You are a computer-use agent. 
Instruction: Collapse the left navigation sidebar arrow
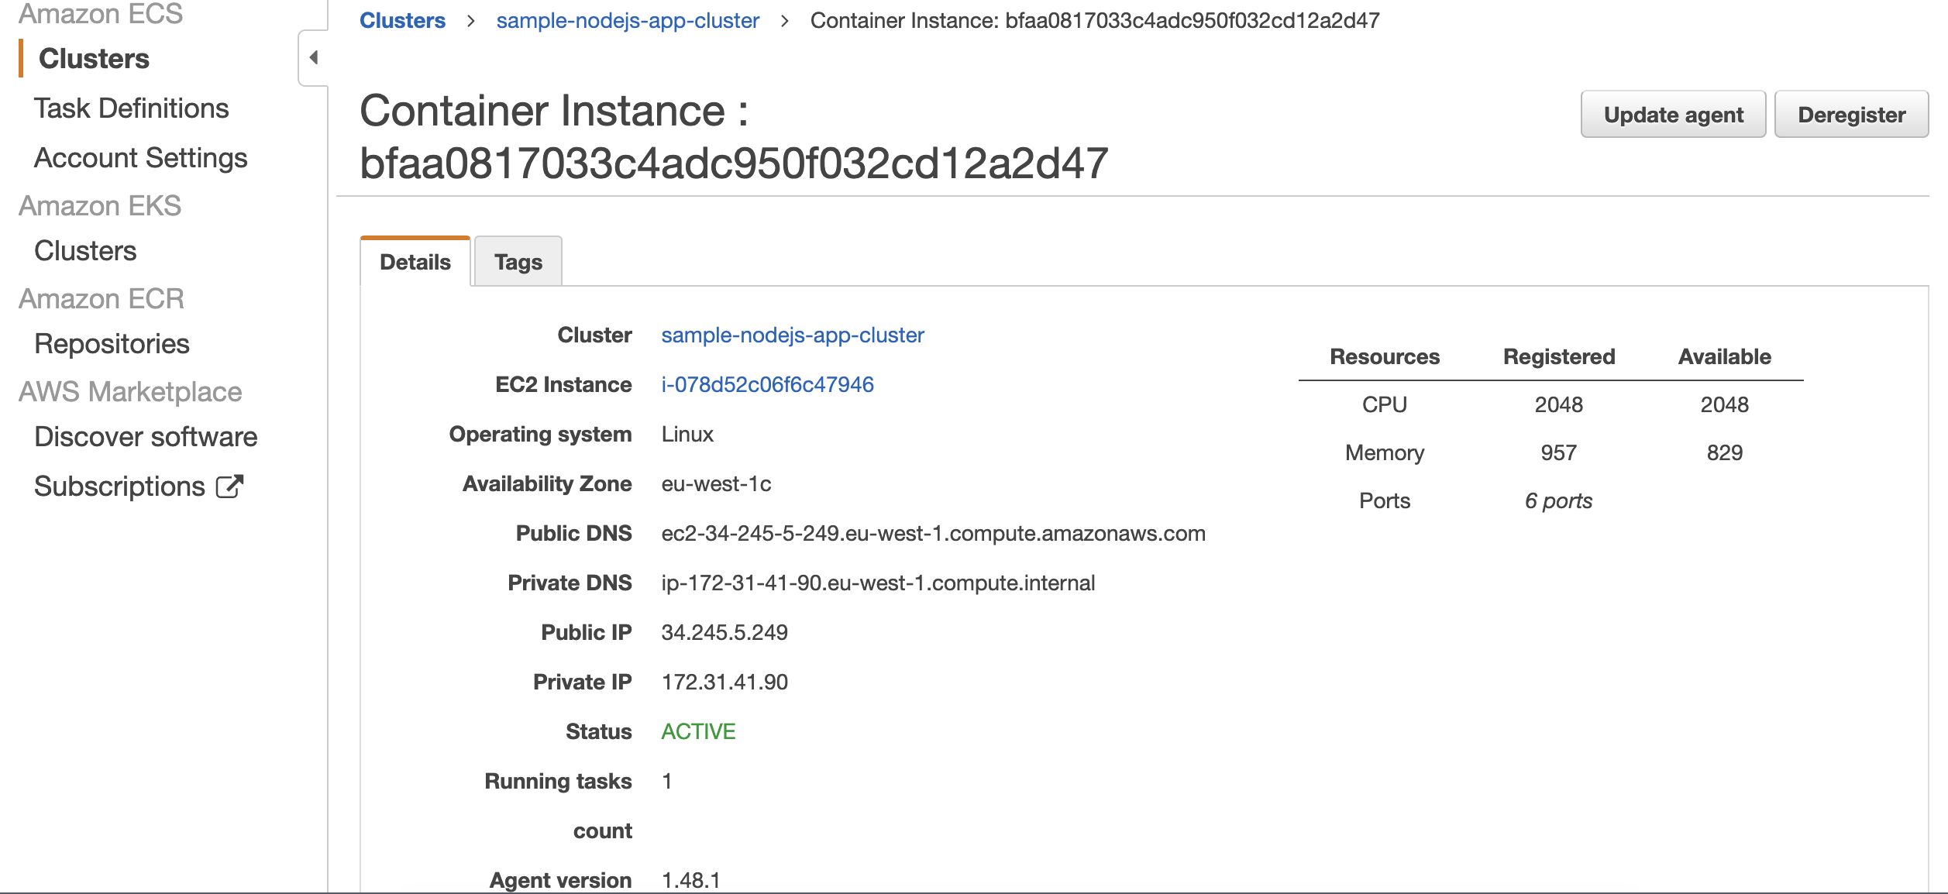(314, 57)
